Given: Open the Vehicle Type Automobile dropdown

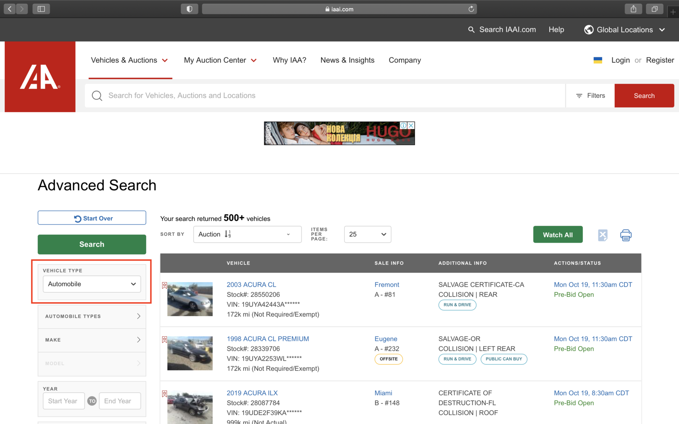Looking at the screenshot, I should tap(92, 284).
